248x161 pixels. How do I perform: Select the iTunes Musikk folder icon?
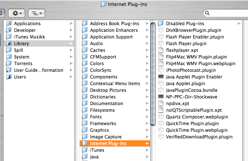coord(9,37)
